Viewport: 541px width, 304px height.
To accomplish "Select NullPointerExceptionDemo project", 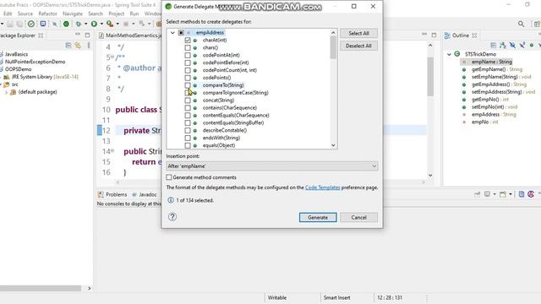I will coord(35,62).
